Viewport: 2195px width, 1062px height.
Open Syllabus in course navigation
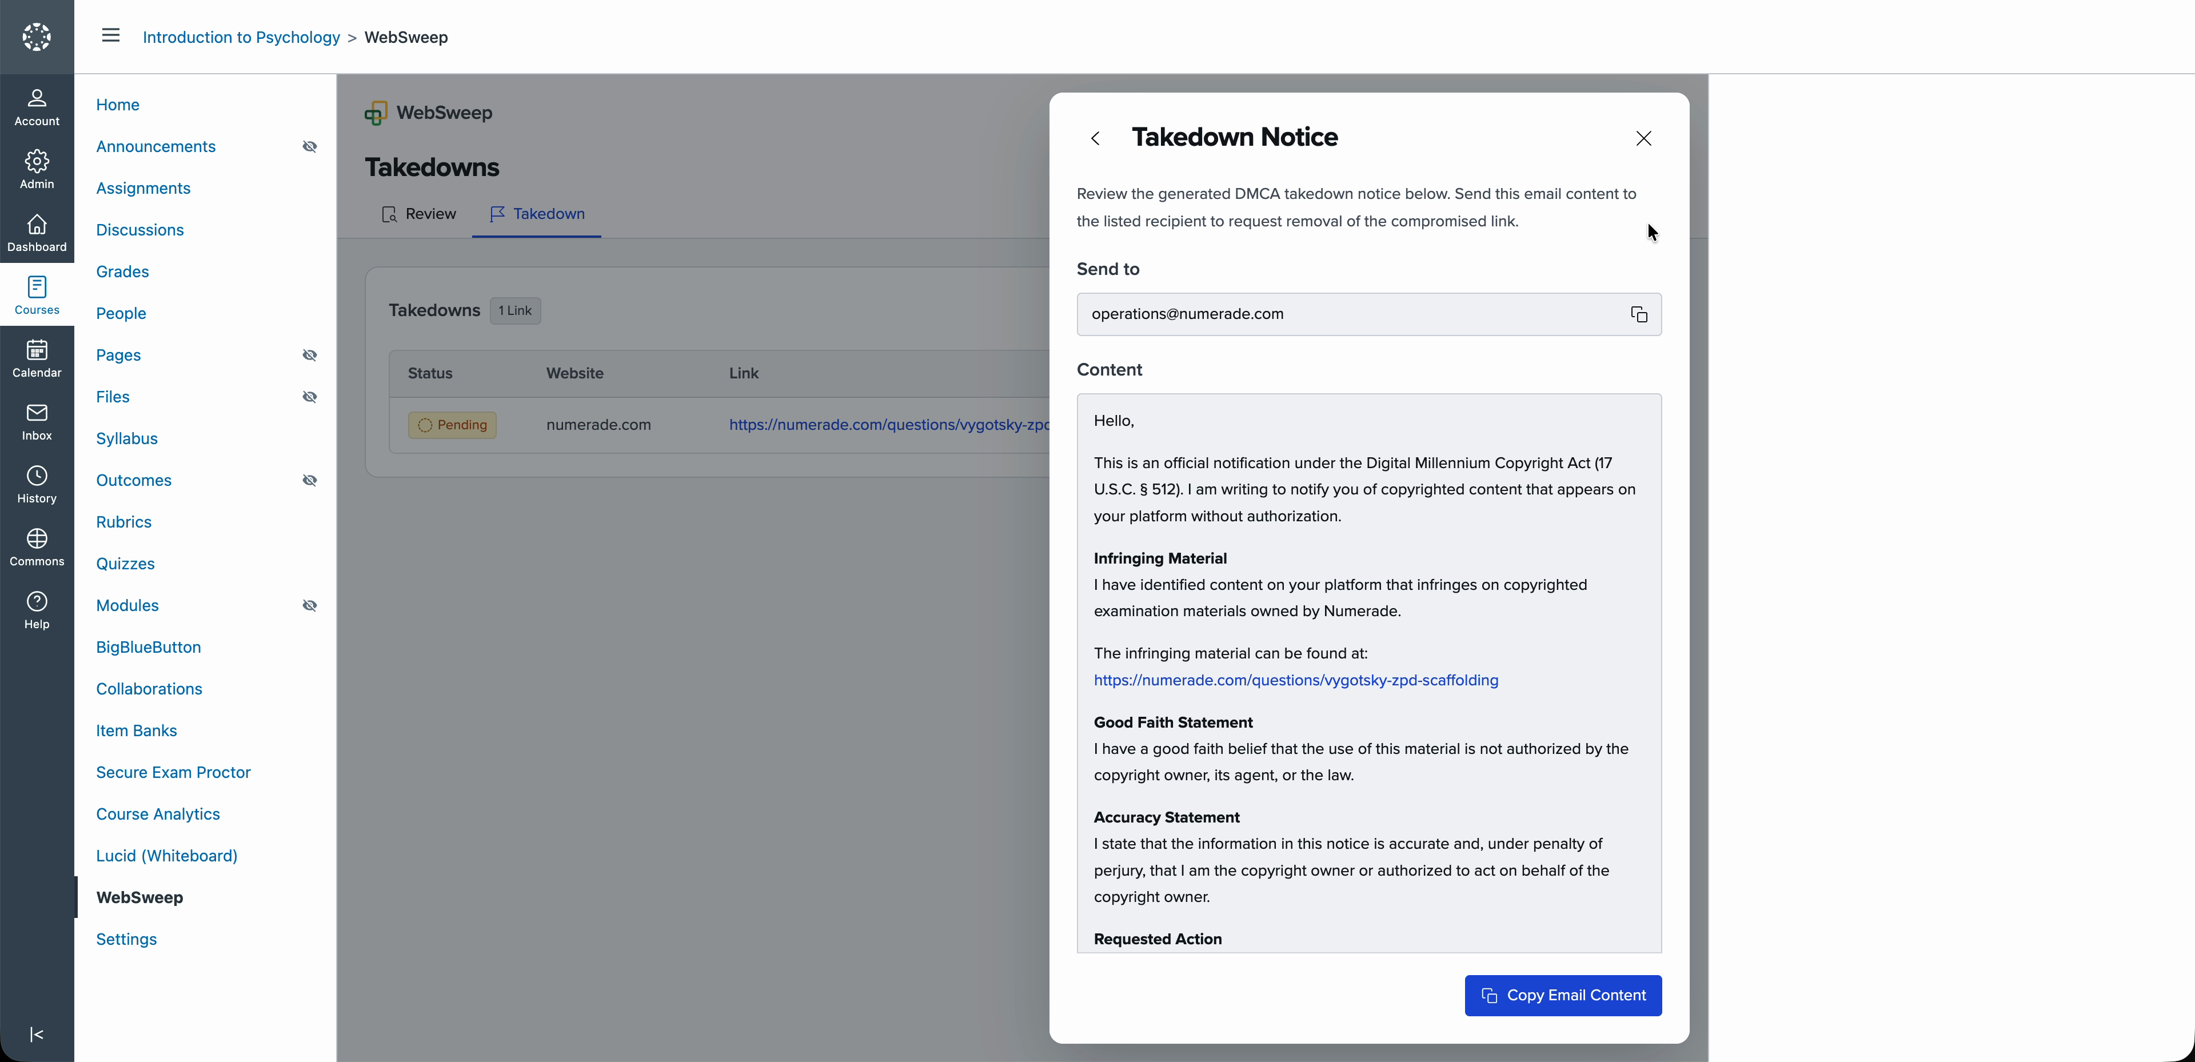127,439
